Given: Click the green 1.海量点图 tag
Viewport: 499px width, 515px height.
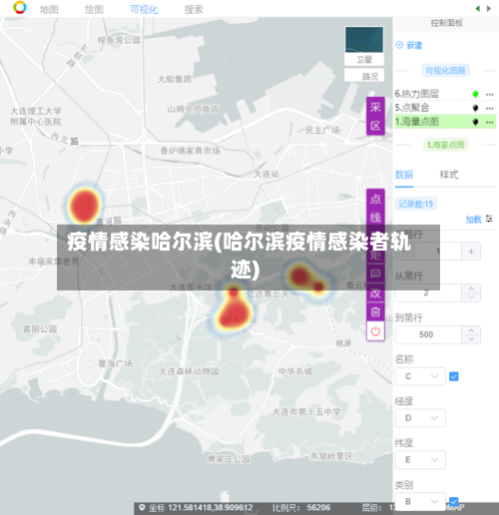Looking at the screenshot, I should 446,145.
